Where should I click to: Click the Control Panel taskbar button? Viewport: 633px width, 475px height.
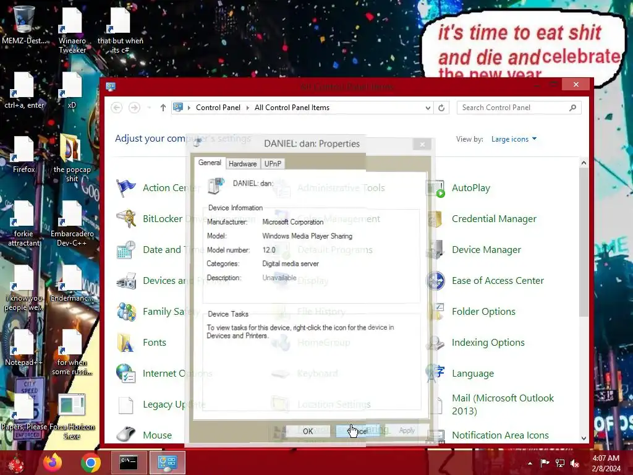click(x=167, y=463)
